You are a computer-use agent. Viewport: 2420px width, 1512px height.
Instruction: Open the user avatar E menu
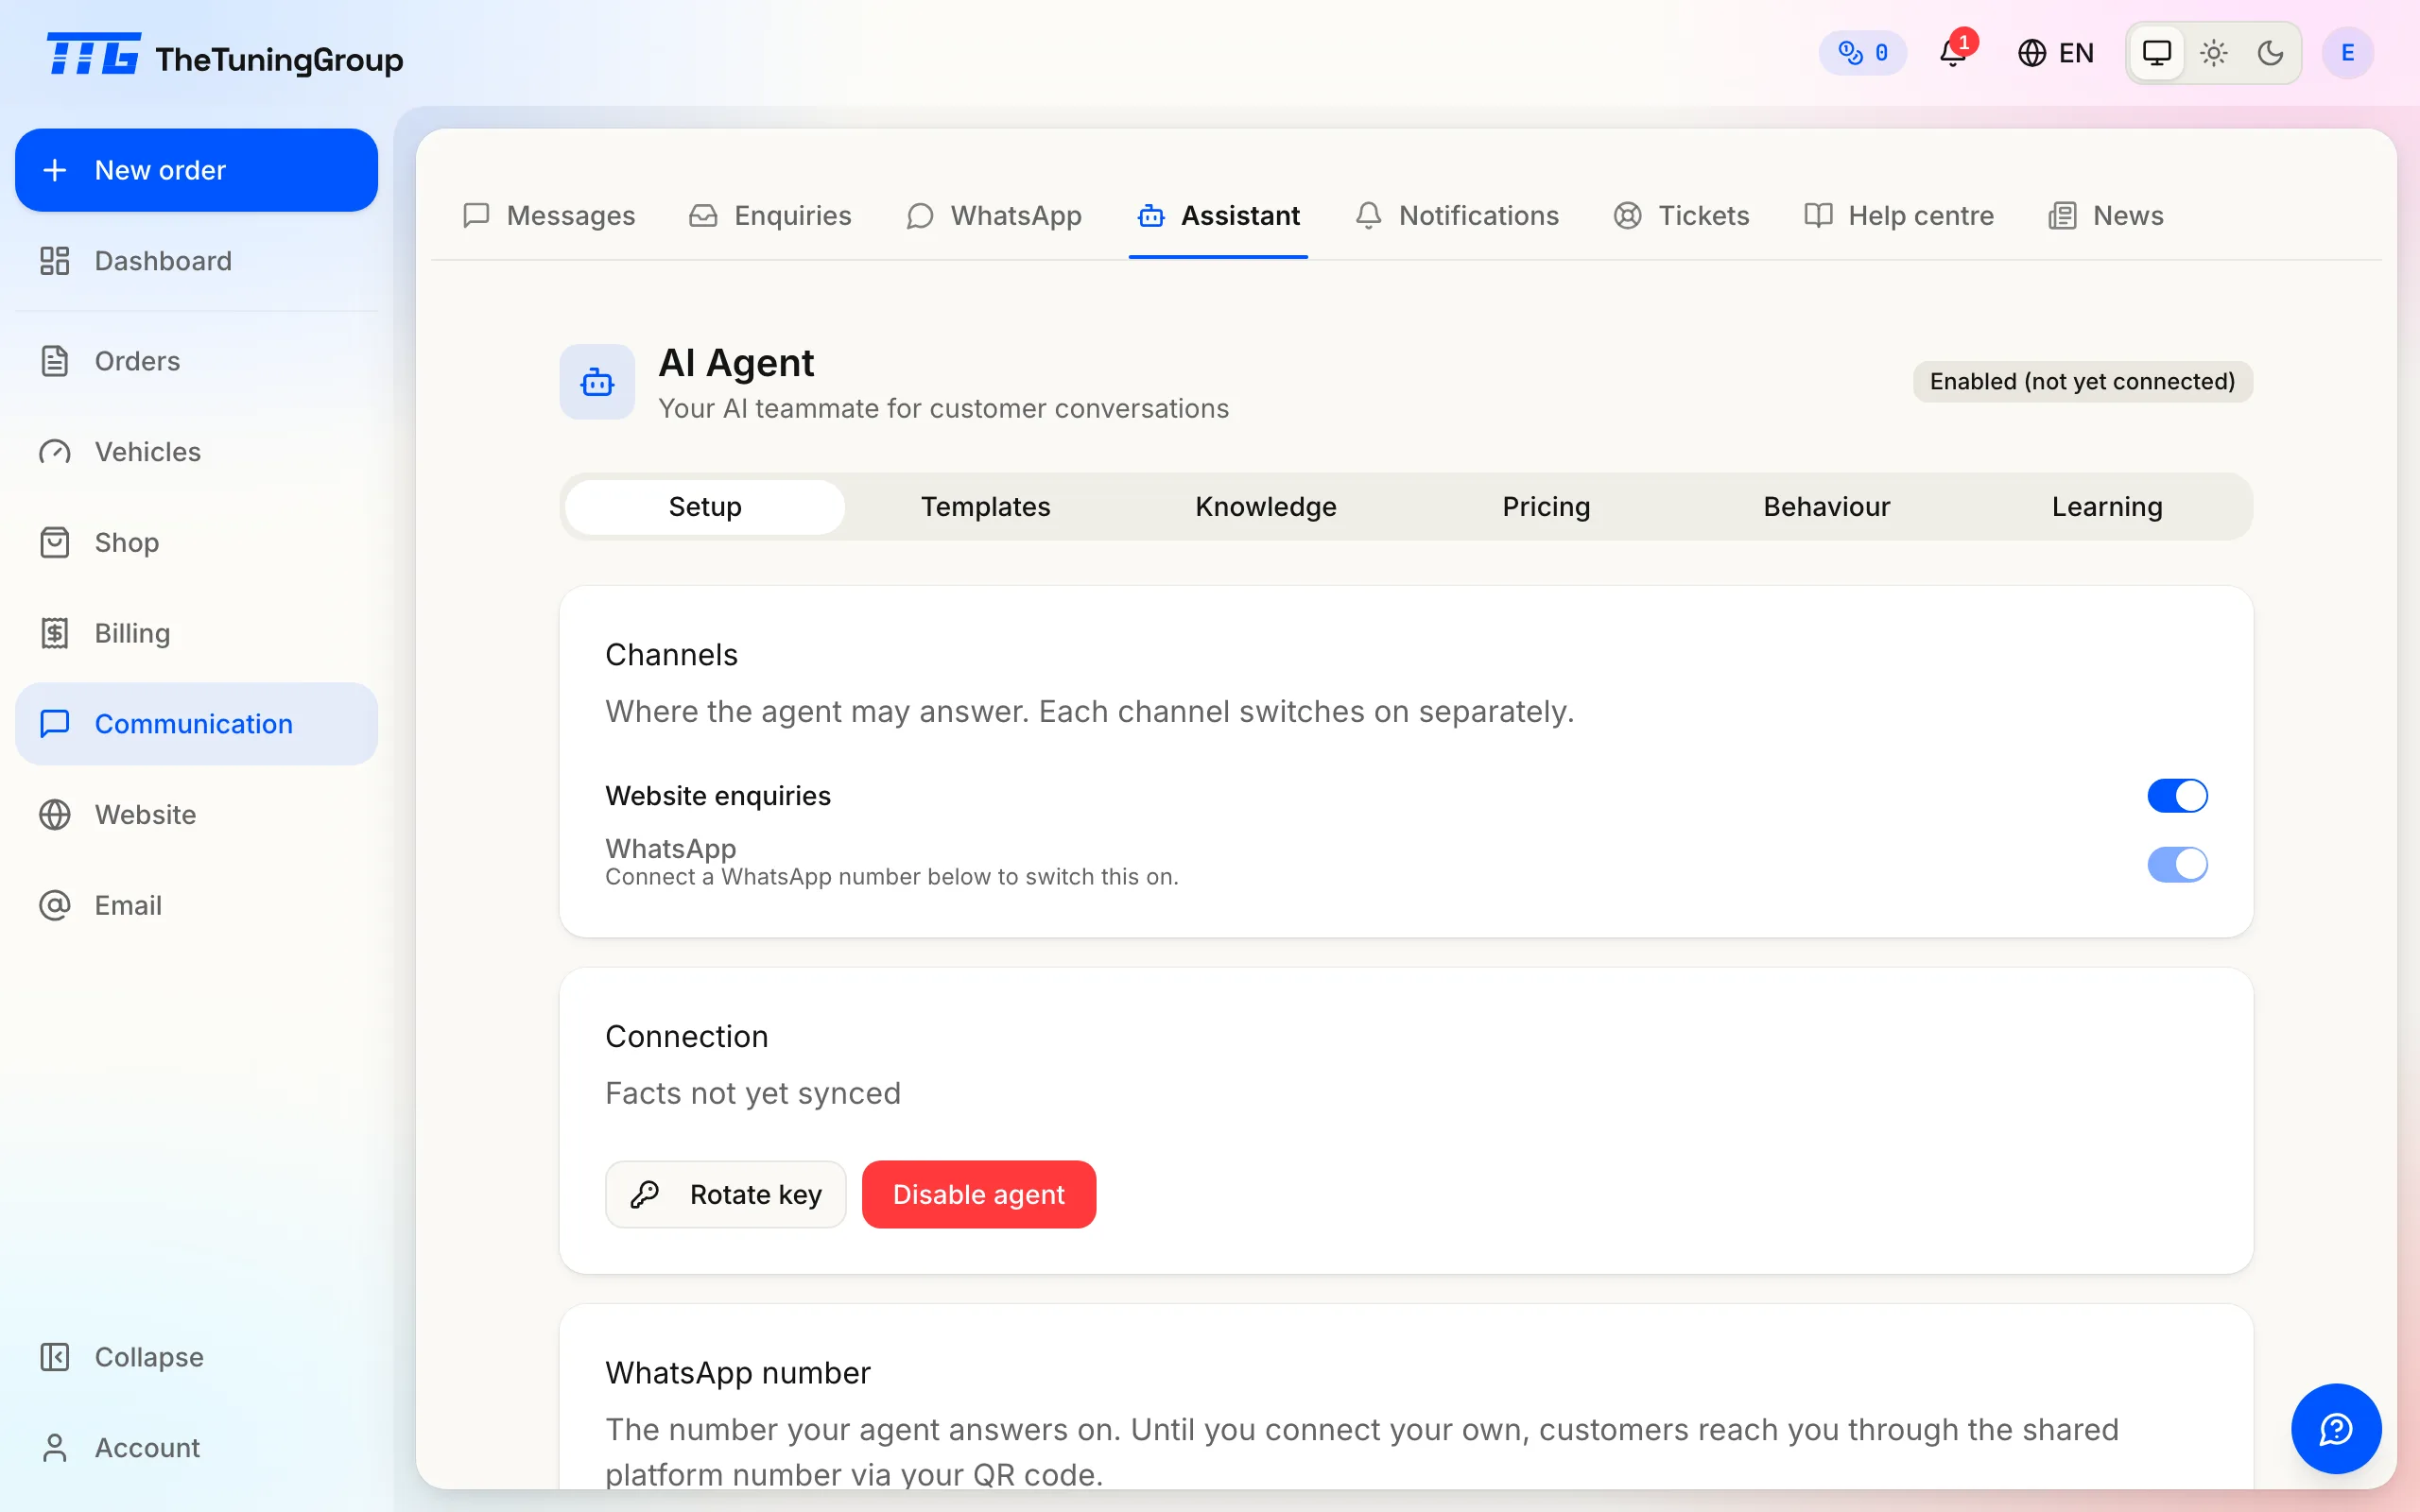point(2347,52)
